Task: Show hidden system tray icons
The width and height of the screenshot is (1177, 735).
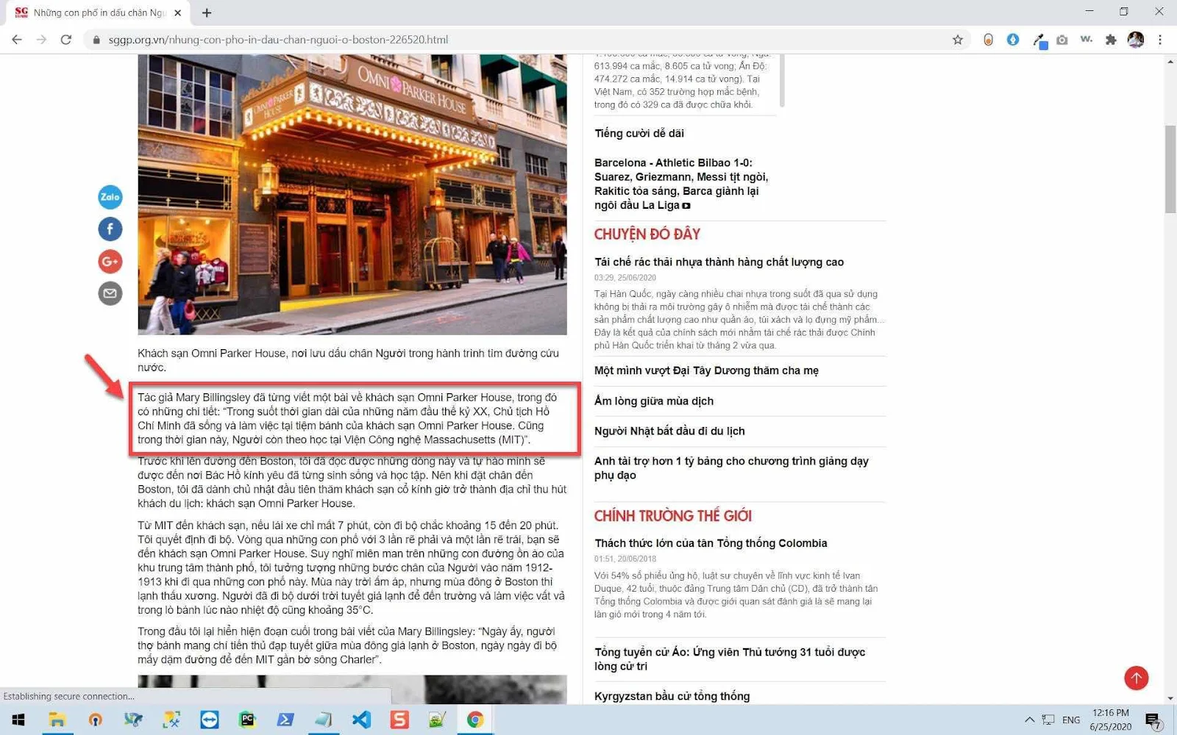Action: point(1029,720)
